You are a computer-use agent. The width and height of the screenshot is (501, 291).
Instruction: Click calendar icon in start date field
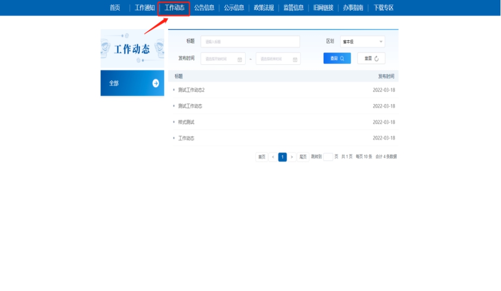click(240, 59)
